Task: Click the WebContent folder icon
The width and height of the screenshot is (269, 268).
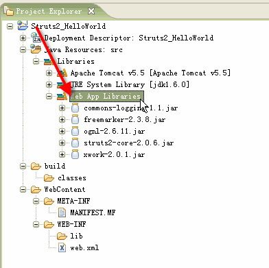Action: coord(36,189)
